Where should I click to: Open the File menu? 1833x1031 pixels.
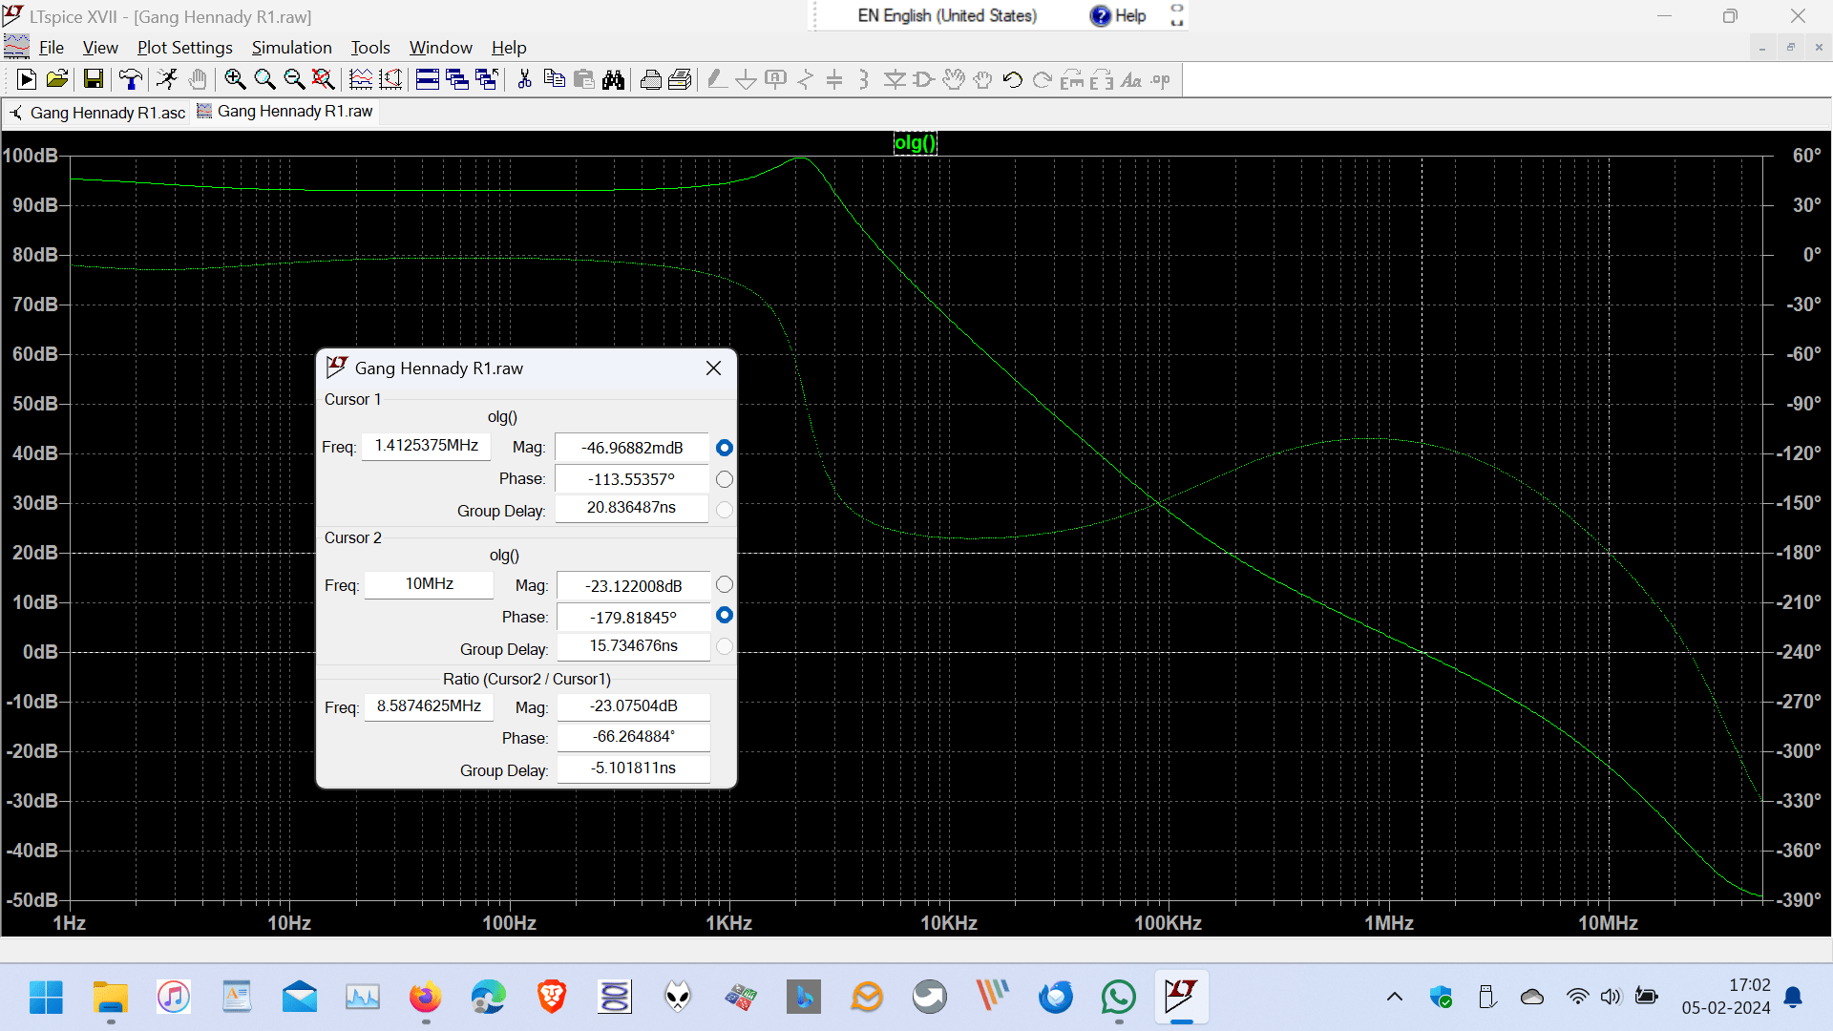click(51, 48)
